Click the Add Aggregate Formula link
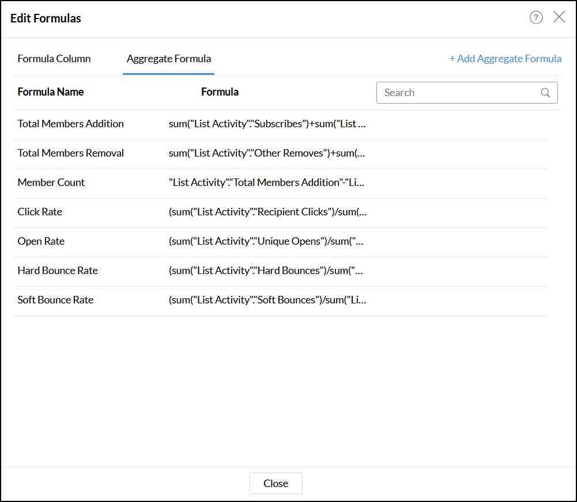Screen dimensions: 577x502 click(506, 59)
